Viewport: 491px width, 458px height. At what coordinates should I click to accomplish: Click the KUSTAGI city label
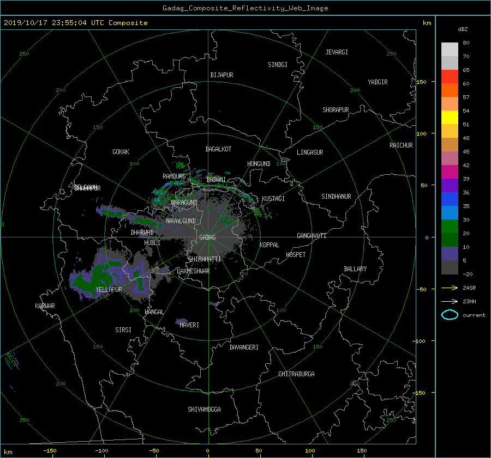pyautogui.click(x=273, y=199)
